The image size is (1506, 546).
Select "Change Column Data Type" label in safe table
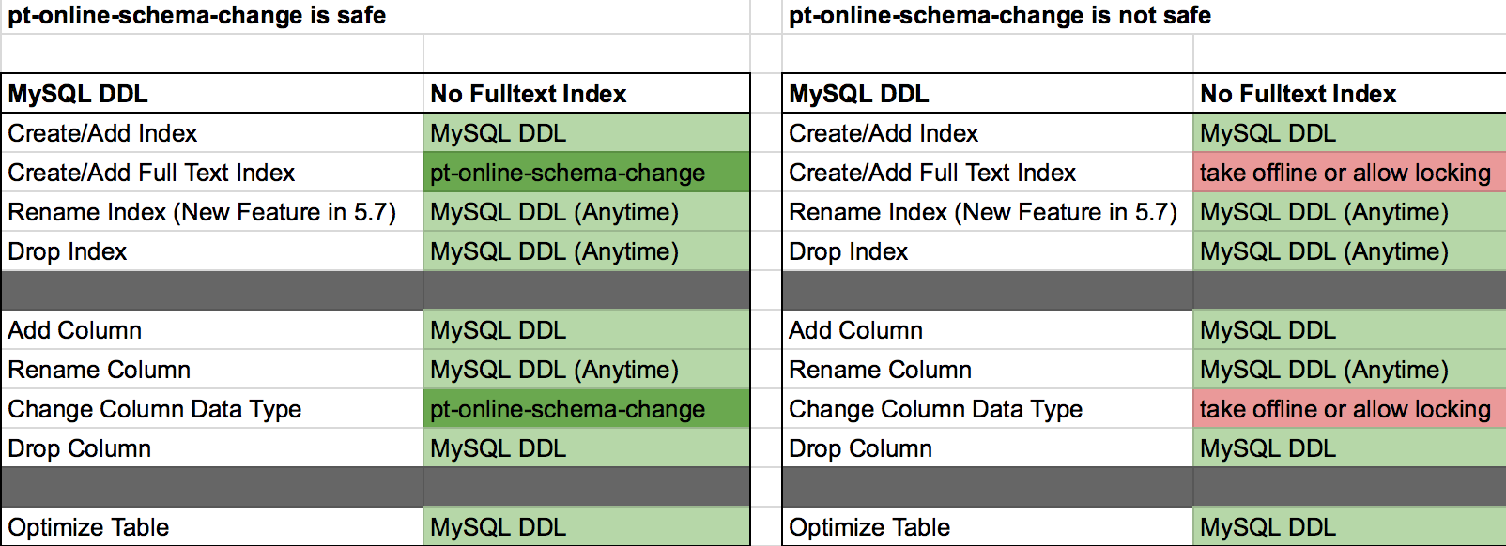pyautogui.click(x=154, y=409)
